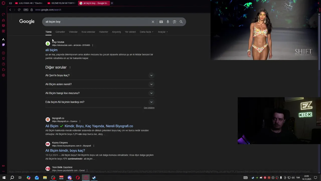Open the Aria AI sidebar icon
Screen dimensions: 321x181
point(4,39)
